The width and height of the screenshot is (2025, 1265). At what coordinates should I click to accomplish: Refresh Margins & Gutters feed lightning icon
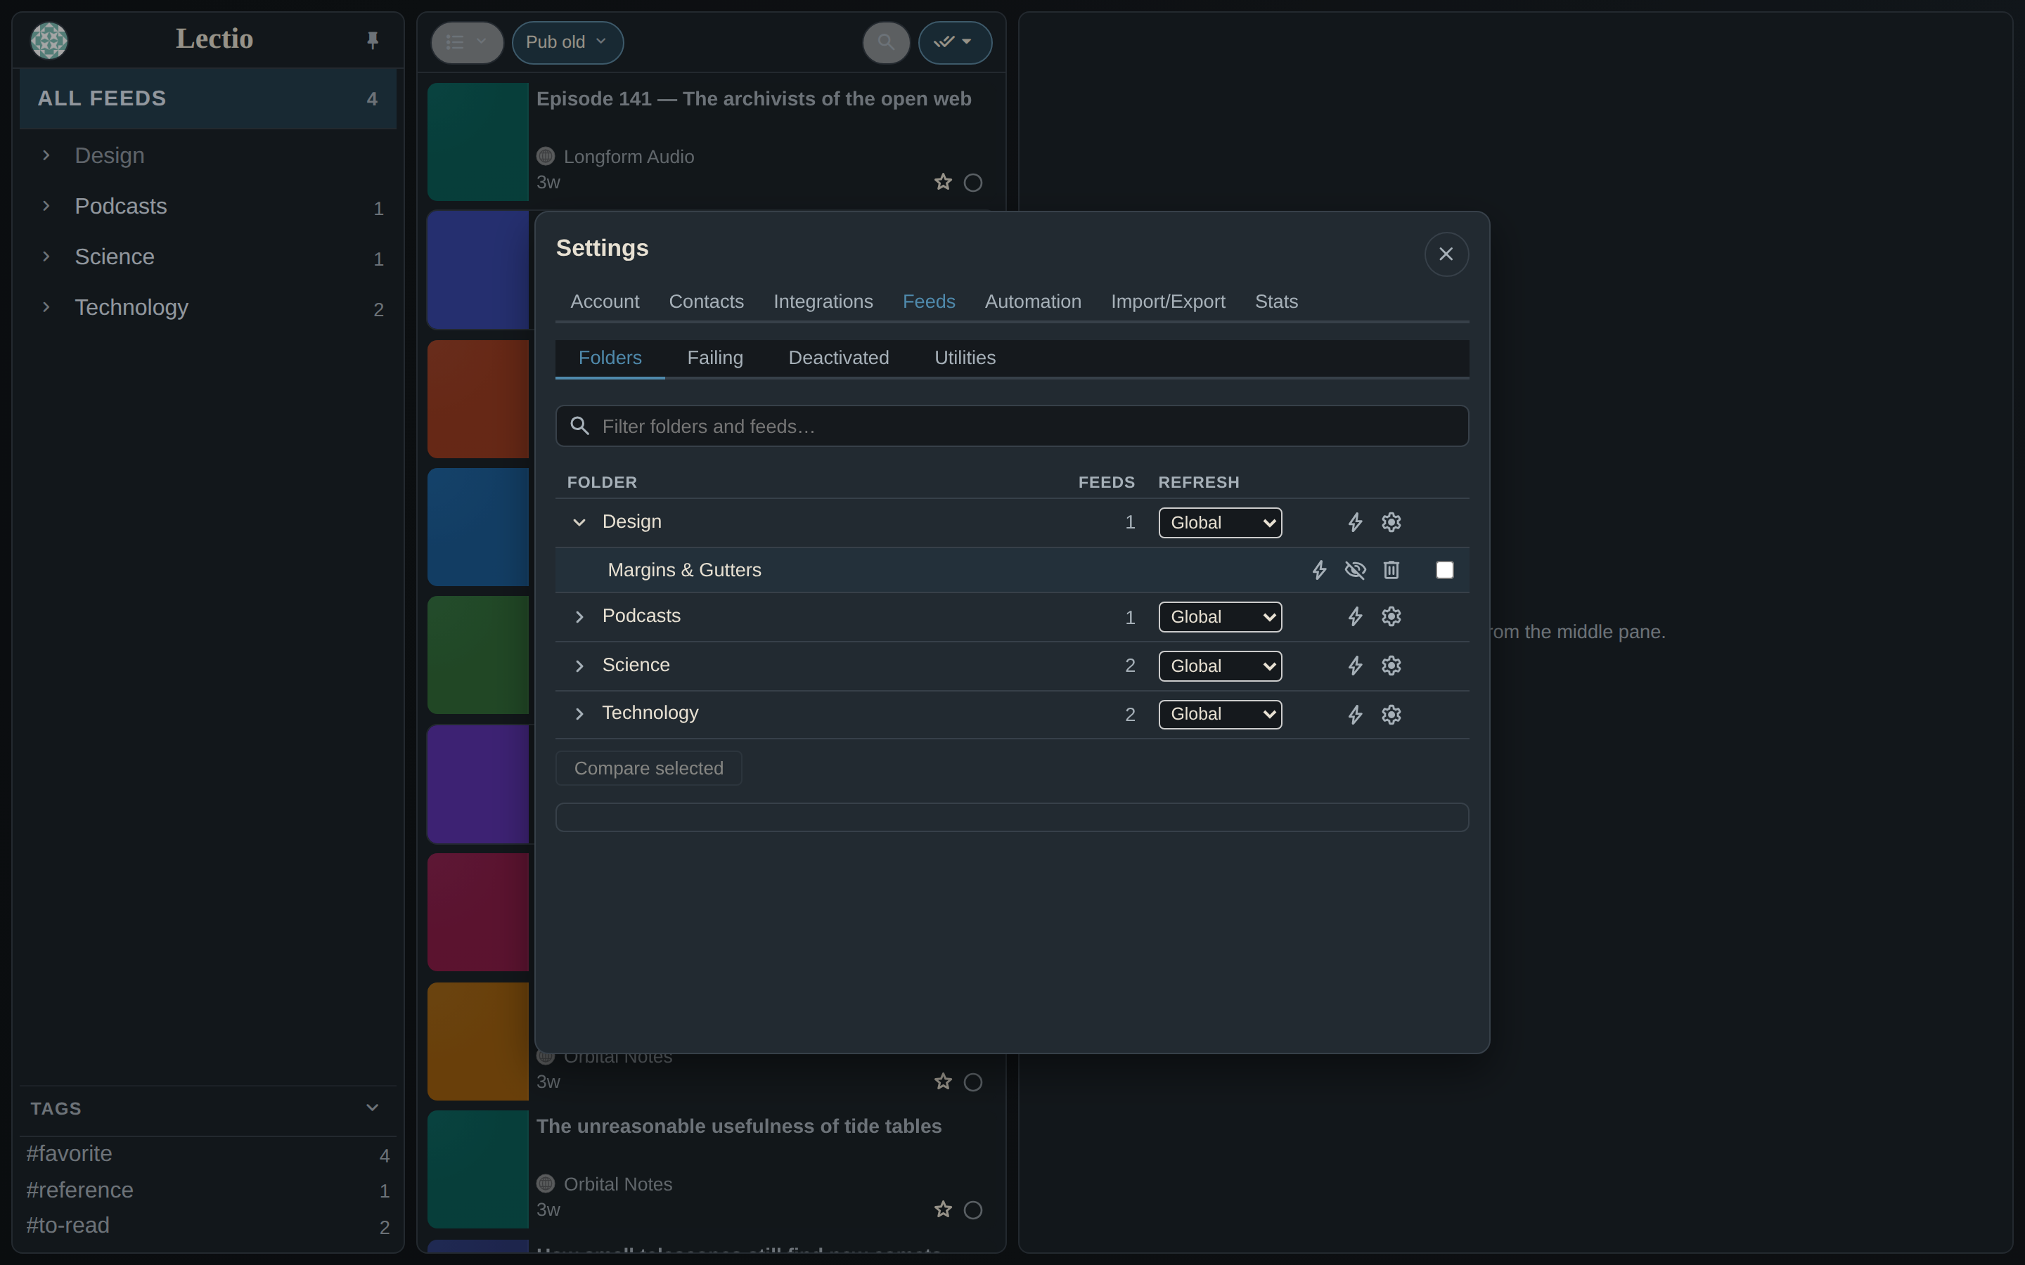1319,571
